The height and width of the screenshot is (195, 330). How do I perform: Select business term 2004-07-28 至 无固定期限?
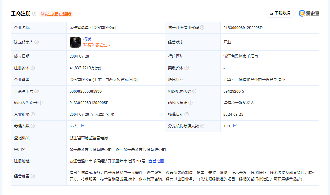pos(92,114)
